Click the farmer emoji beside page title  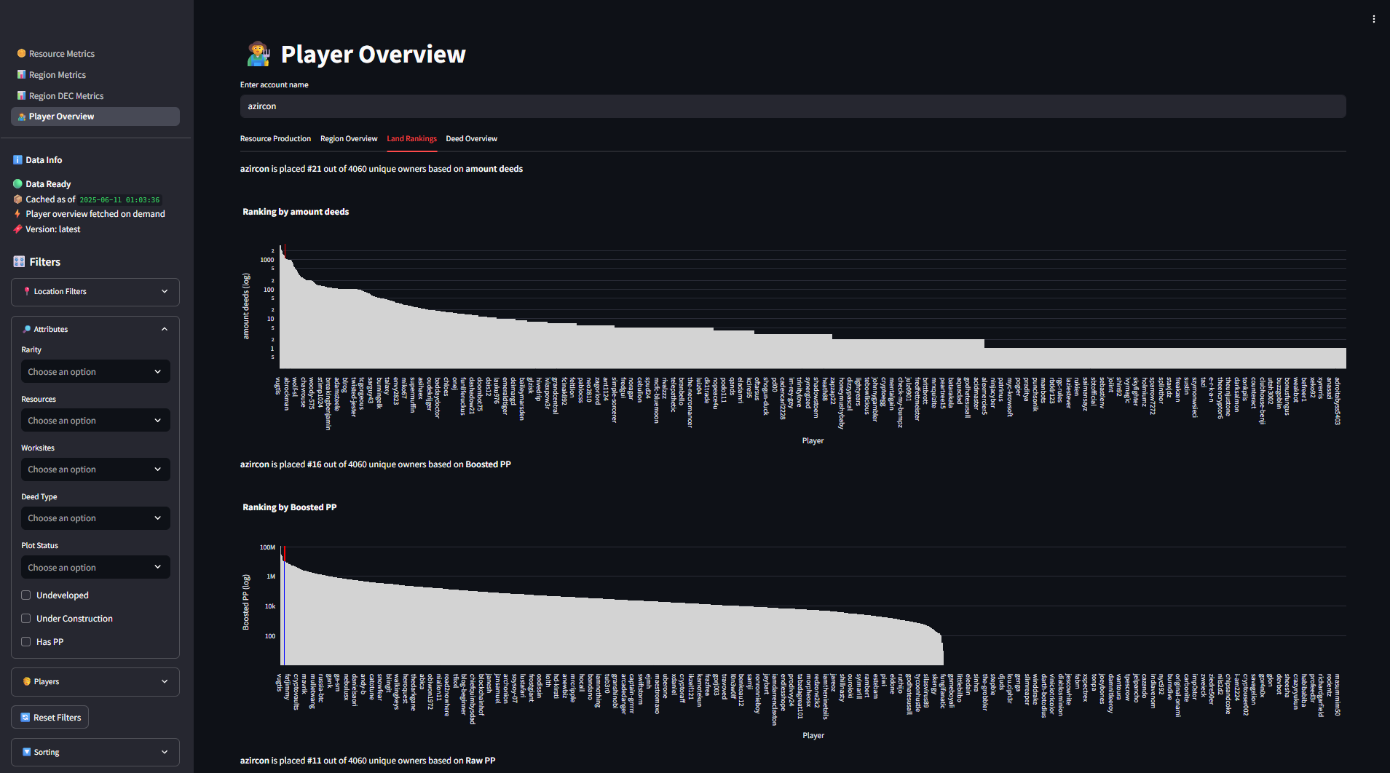click(x=259, y=54)
